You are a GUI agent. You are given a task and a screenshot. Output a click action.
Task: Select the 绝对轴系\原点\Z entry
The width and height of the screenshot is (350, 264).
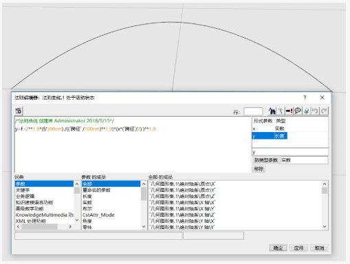tap(182, 196)
